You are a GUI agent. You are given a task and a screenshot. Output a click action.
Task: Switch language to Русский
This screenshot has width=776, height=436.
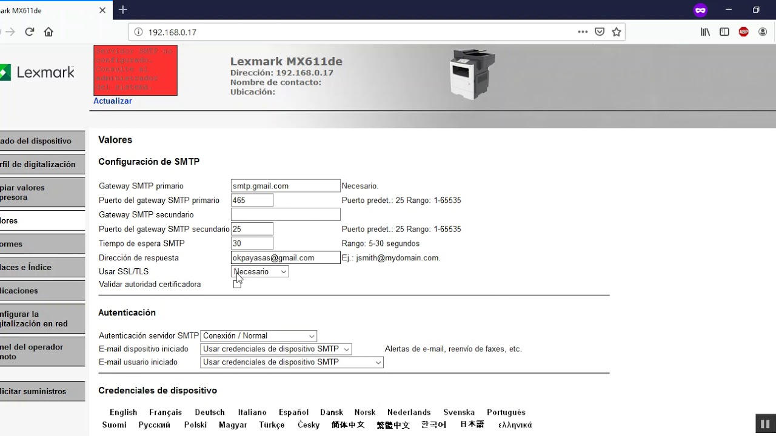[x=155, y=425]
